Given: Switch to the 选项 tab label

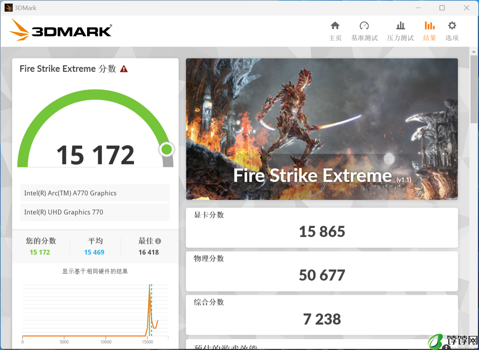Looking at the screenshot, I should click(x=452, y=38).
